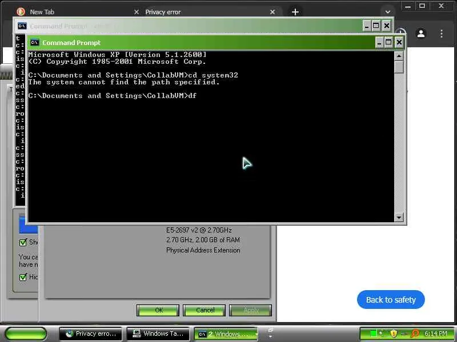Click the Command Prompt scrollbar down arrow

pos(399,217)
